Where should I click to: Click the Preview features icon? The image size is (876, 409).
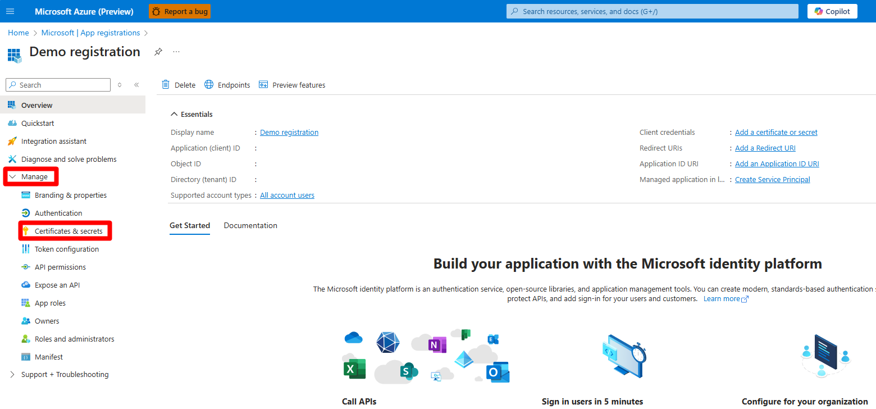pos(263,85)
